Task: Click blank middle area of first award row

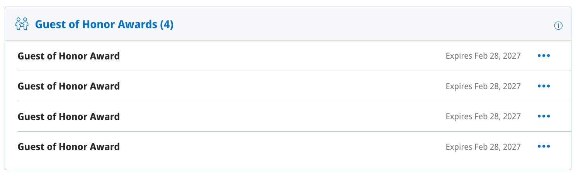Action: click(282, 56)
